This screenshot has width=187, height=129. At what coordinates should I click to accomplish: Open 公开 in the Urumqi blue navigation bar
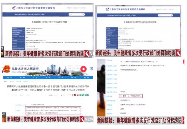[35, 78]
